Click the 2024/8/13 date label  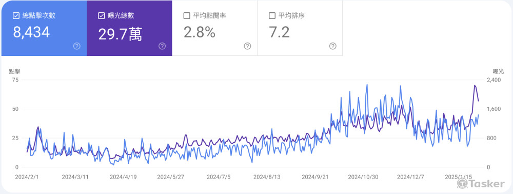267,177
